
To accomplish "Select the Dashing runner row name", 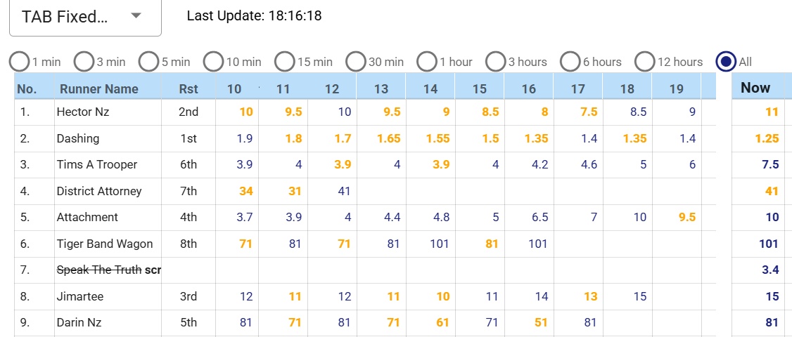I will click(x=78, y=138).
